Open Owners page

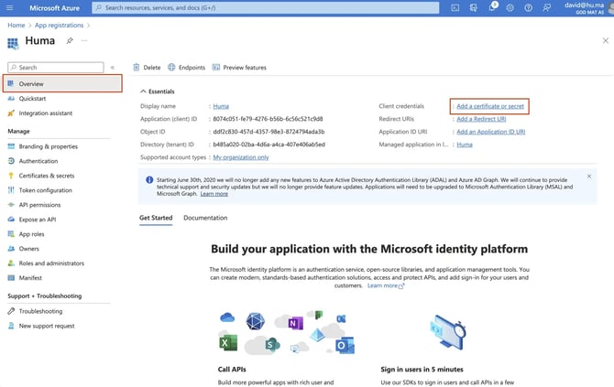pos(28,249)
